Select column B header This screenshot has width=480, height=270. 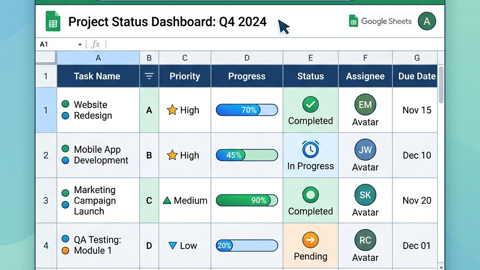coord(149,58)
